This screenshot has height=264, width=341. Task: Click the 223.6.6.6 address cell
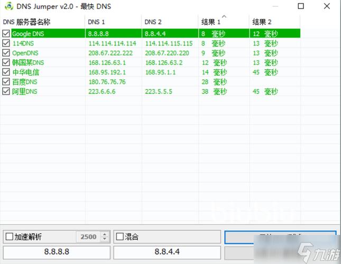102,91
